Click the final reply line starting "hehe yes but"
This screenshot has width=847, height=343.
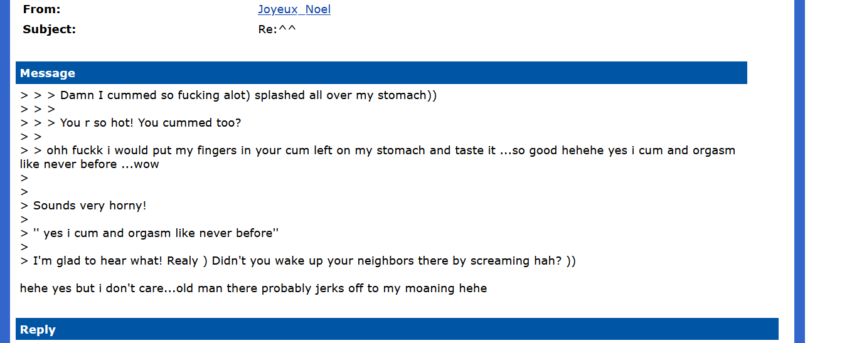pyautogui.click(x=253, y=288)
